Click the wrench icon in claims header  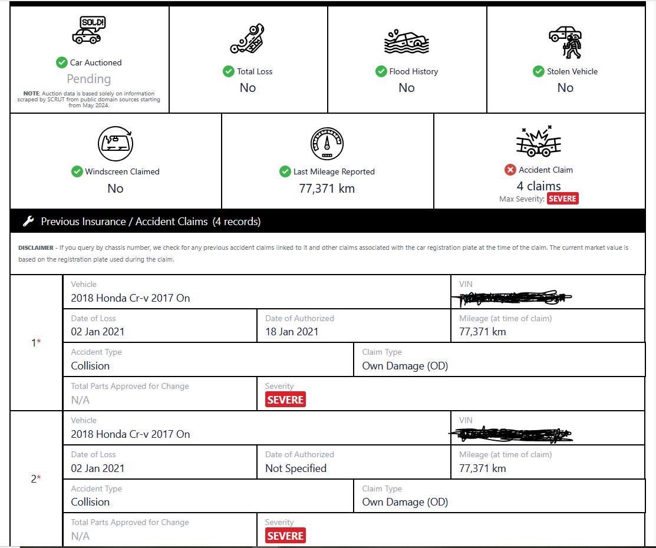point(28,222)
